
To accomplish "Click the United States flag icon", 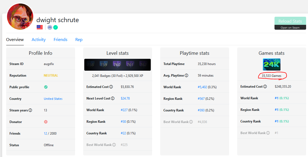I will [x=40, y=28].
